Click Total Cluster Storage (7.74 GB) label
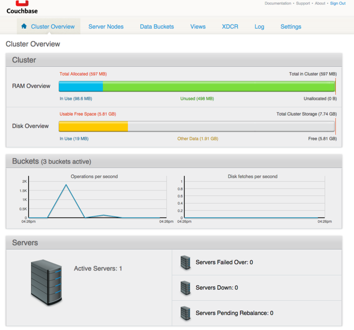The height and width of the screenshot is (330, 354). [307, 114]
